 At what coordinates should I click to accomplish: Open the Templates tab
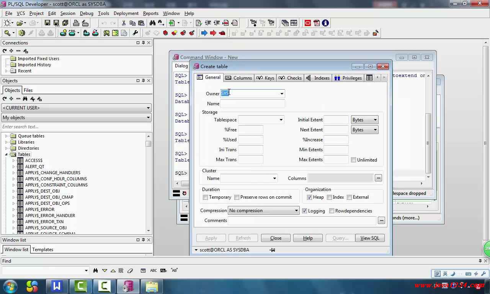click(42, 250)
